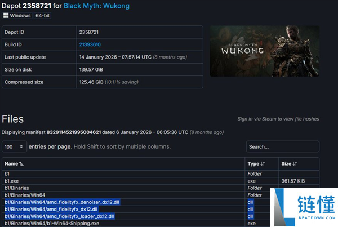Click Depot ID value 2358721 in table
338x227 pixels.
click(89, 32)
